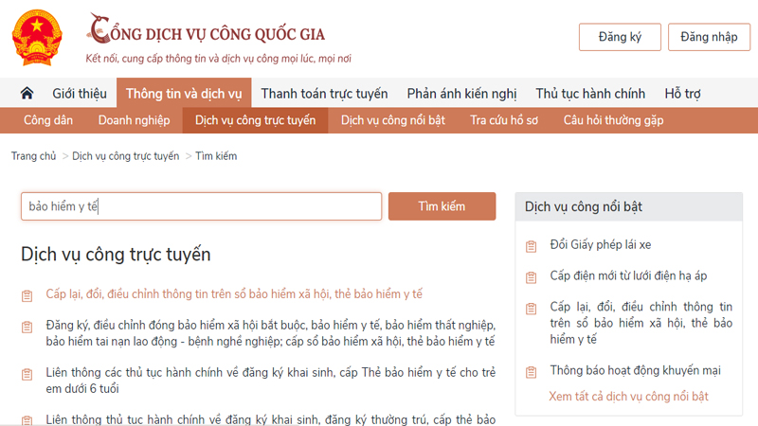The image size is (758, 426).
Task: Click document icon beside Thông báo hoạt động khuyến mại
Action: [x=532, y=371]
